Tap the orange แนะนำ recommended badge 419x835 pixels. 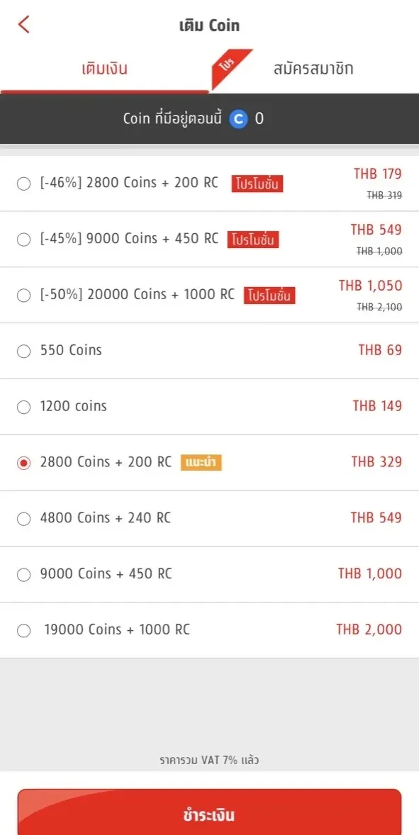[201, 462]
